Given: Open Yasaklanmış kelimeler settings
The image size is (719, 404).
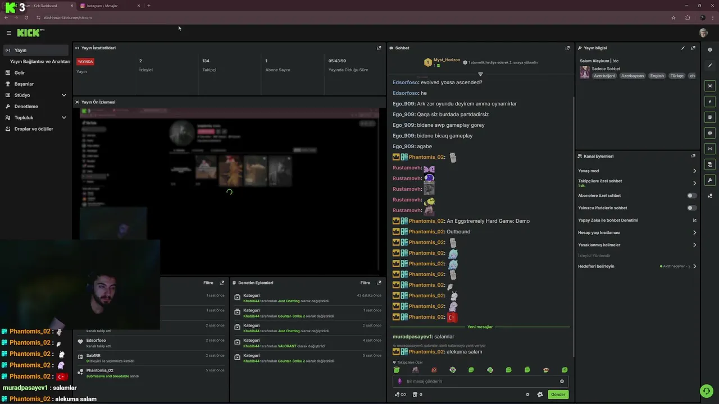Looking at the screenshot, I should 638,245.
